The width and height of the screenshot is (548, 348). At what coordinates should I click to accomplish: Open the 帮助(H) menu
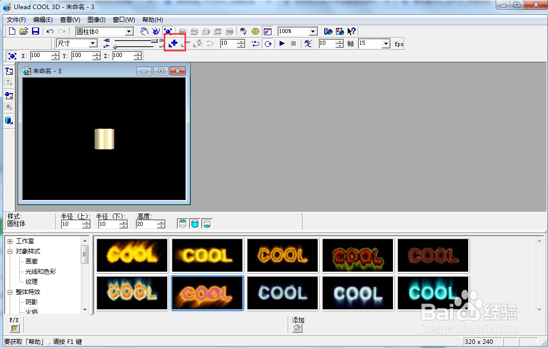tap(153, 19)
